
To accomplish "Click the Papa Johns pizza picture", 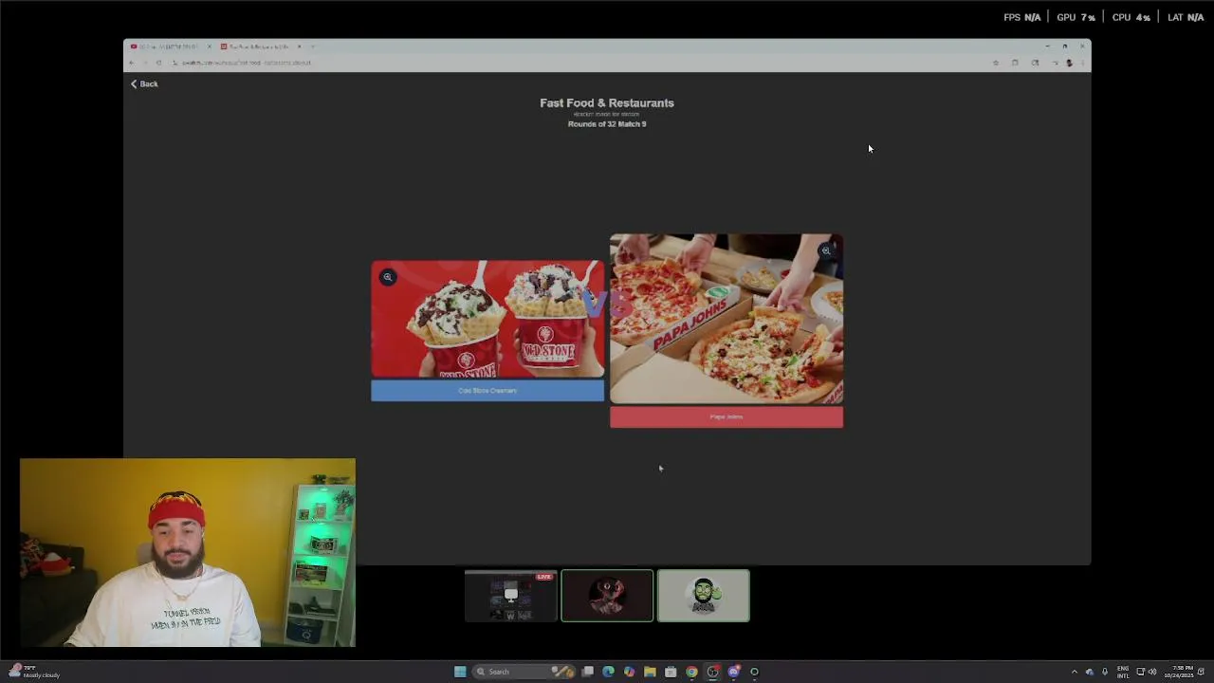I will (727, 319).
